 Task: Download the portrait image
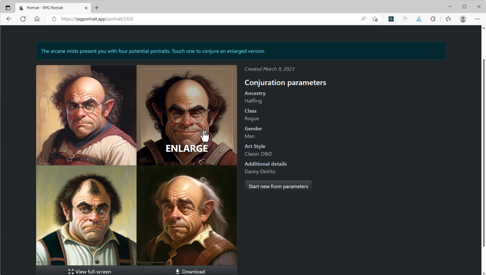pyautogui.click(x=190, y=271)
